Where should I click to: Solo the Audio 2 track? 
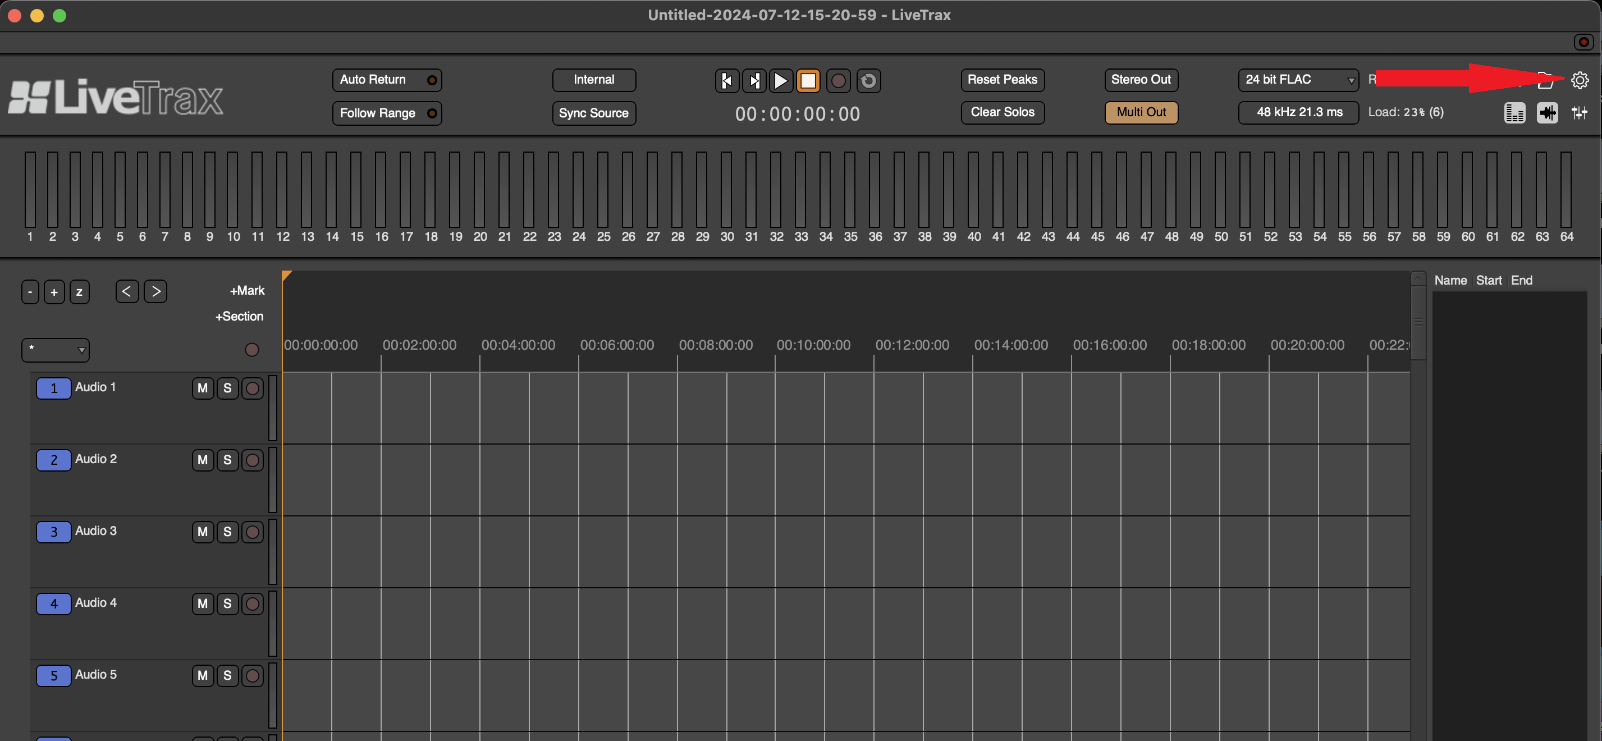227,460
